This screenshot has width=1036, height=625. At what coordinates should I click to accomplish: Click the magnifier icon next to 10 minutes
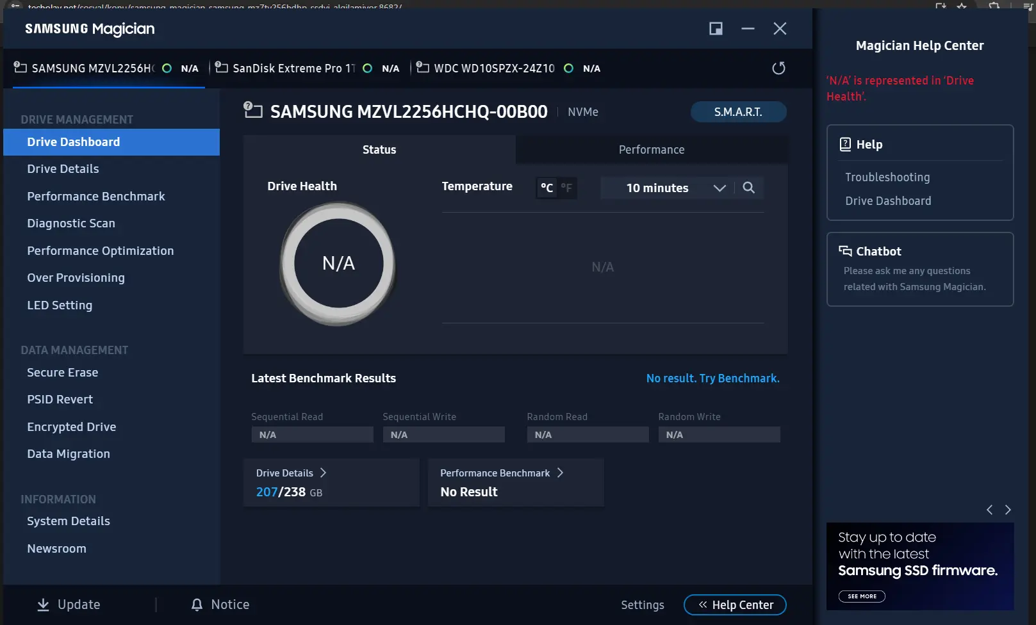tap(748, 188)
